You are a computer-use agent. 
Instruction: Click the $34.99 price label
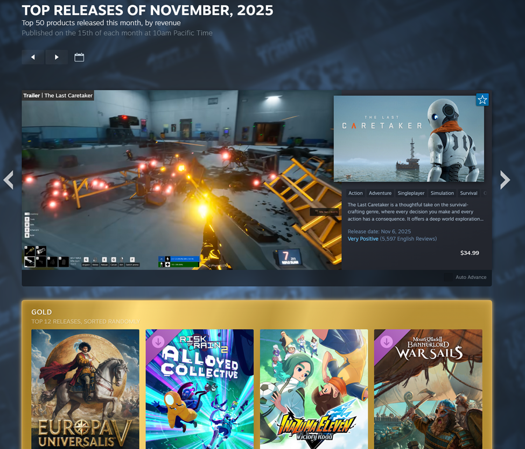point(470,253)
